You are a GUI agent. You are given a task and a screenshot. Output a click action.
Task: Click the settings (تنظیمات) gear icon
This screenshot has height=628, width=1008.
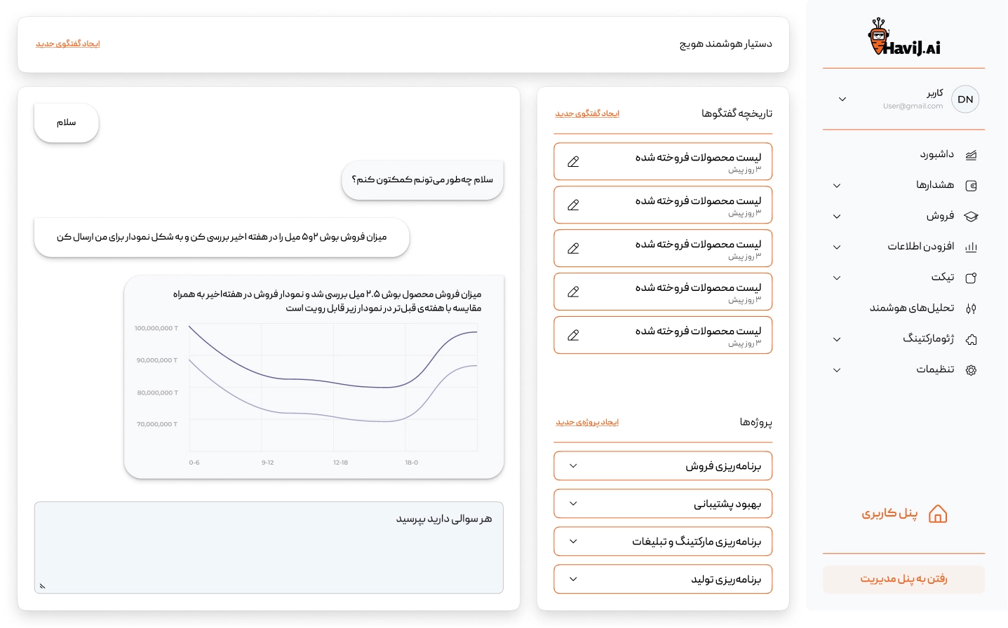click(x=971, y=370)
